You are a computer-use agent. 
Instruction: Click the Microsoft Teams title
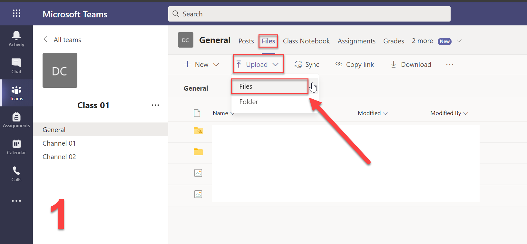click(x=75, y=14)
